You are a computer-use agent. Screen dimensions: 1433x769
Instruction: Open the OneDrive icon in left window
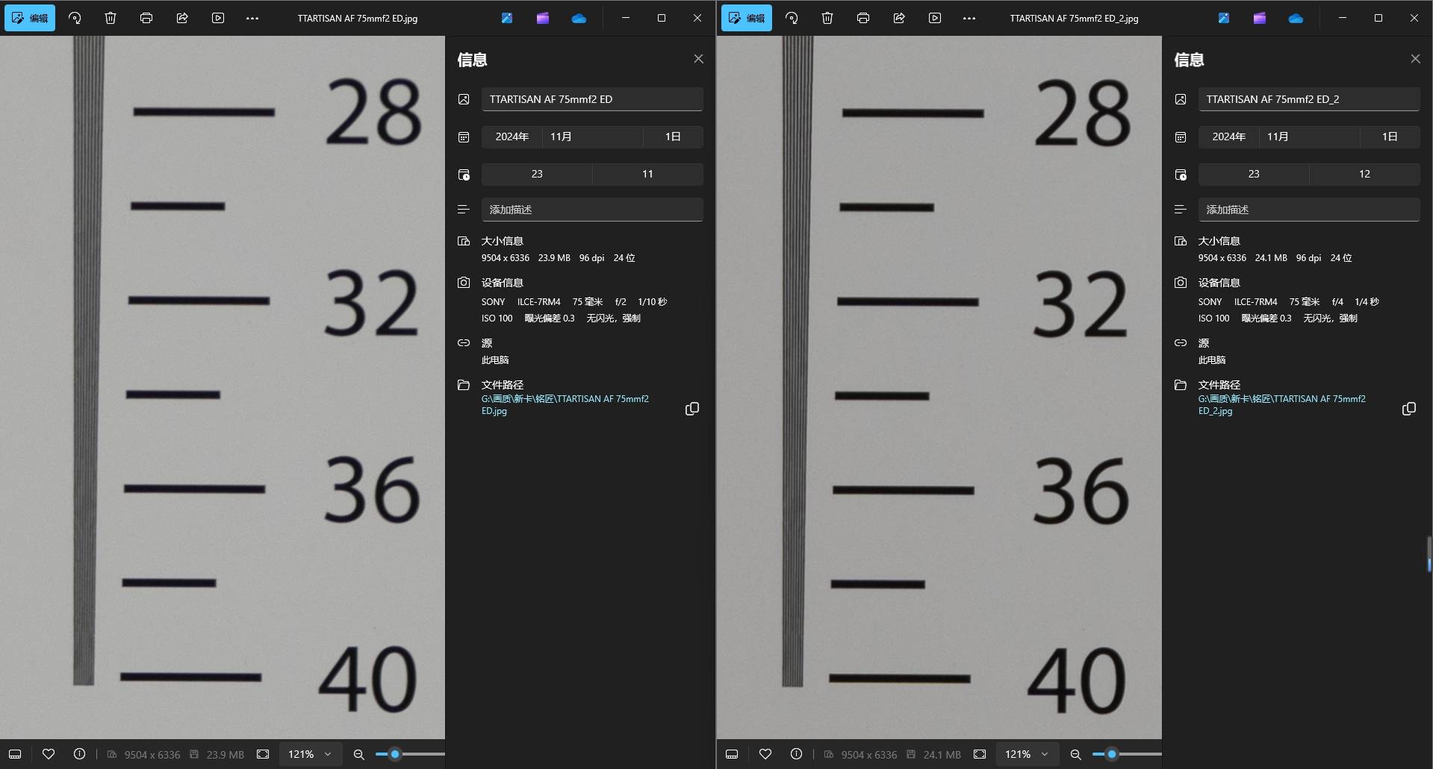[579, 18]
